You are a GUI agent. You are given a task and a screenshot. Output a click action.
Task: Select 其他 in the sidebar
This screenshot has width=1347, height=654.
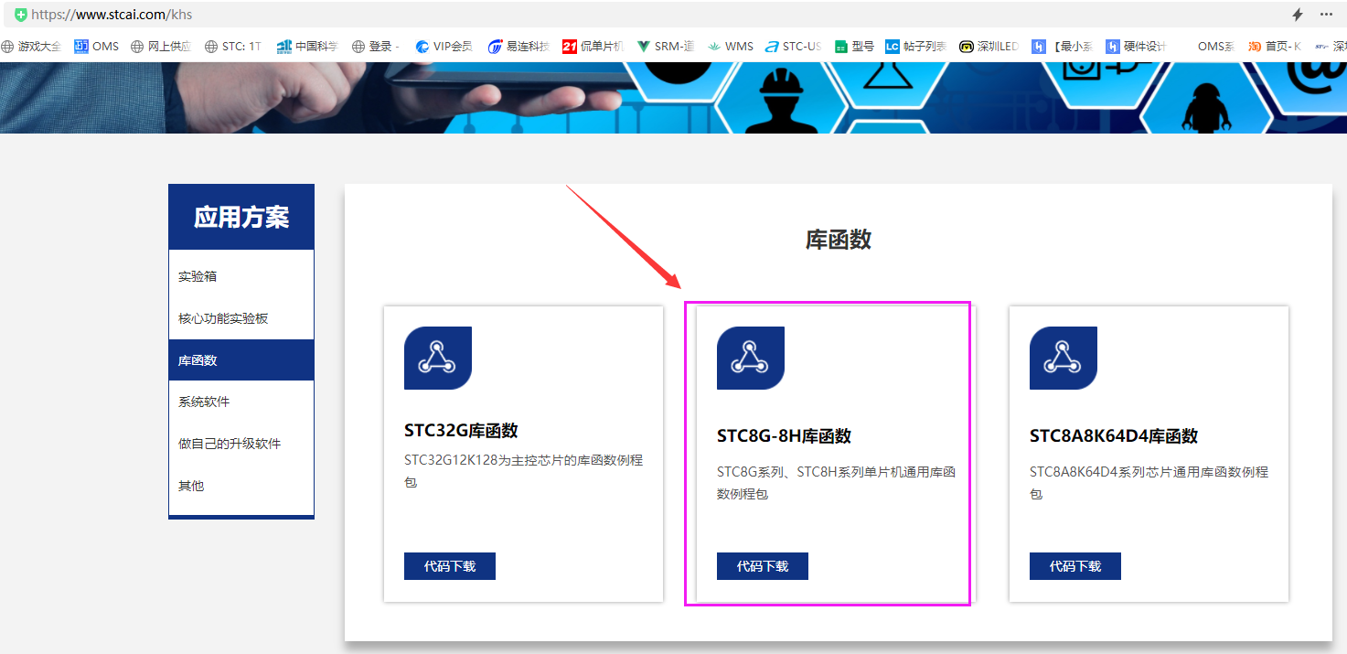(241, 486)
